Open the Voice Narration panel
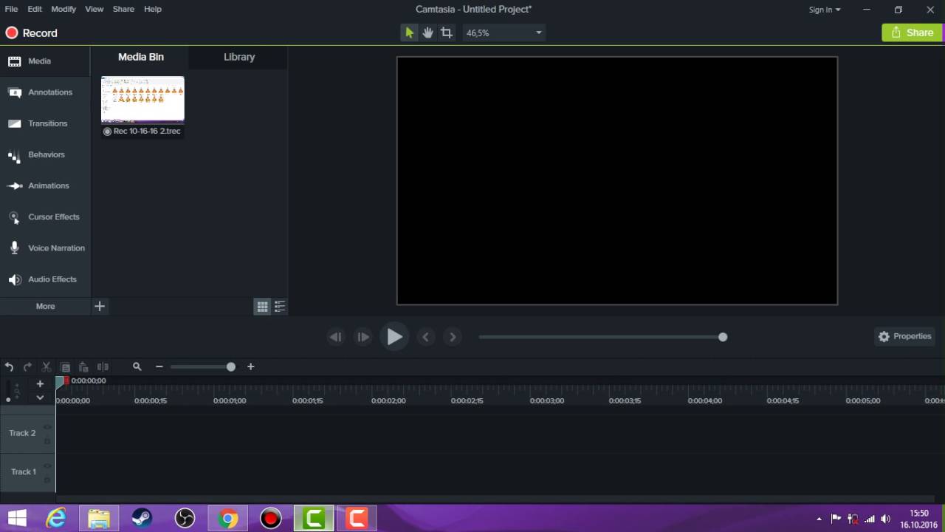Viewport: 945px width, 532px height. coord(45,248)
